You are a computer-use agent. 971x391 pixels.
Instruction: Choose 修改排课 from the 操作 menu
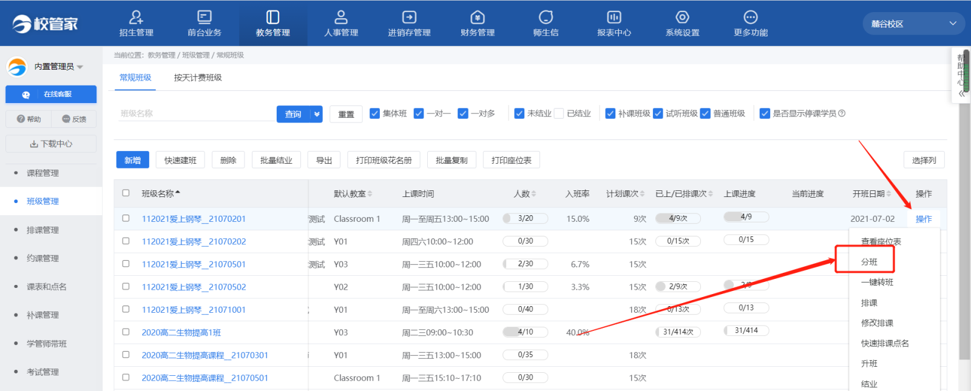[x=877, y=323]
